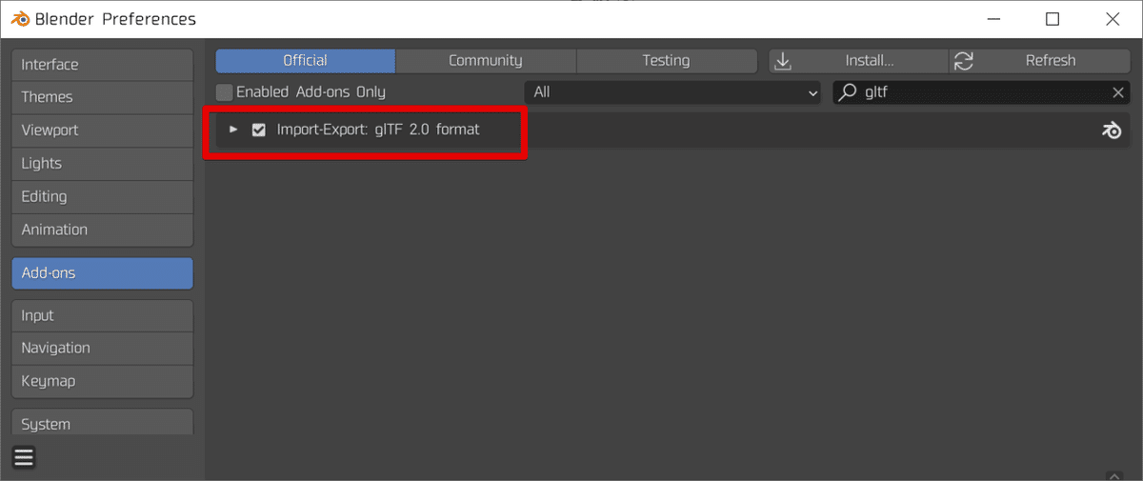Click the Blender logo in the title bar
Screen dimensions: 1143x481
(19, 18)
